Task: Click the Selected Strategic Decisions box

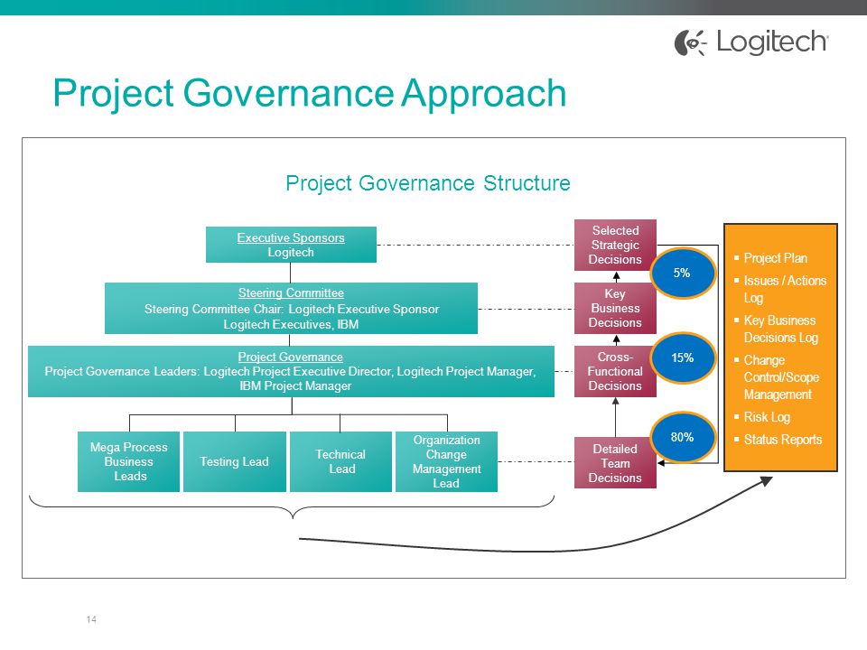Action: pyautogui.click(x=615, y=245)
